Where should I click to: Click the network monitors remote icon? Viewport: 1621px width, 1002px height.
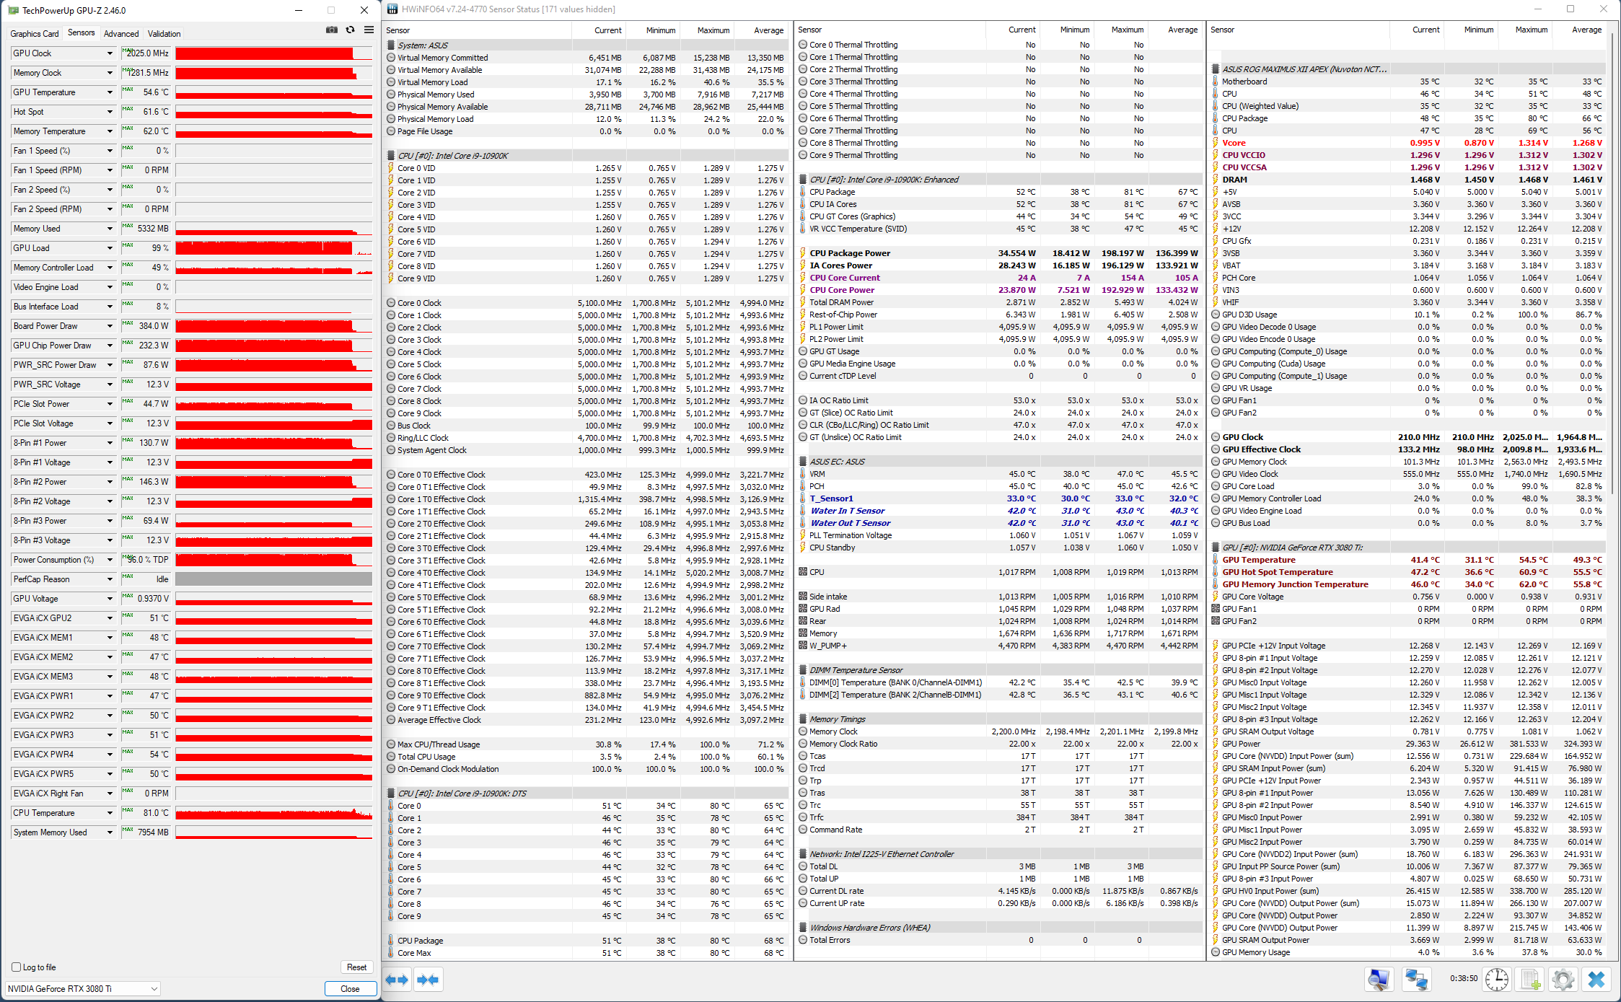click(1415, 980)
